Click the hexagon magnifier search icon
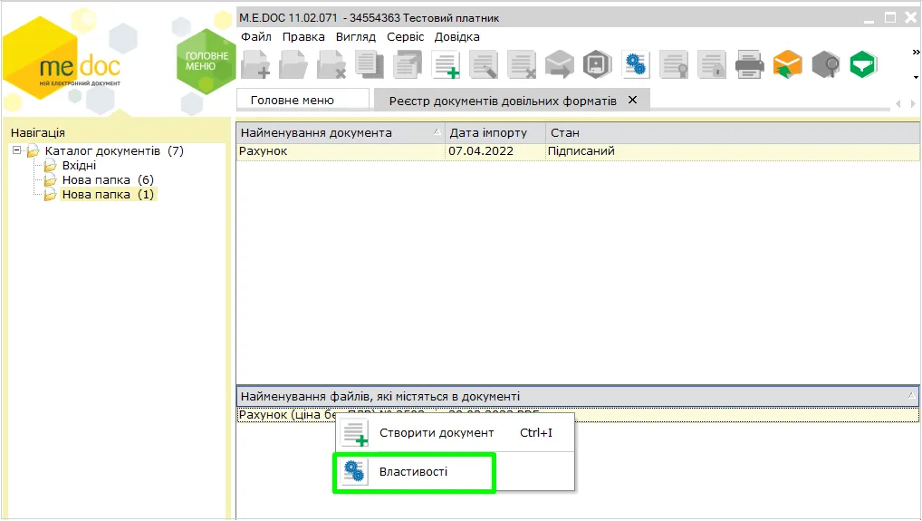This screenshot has width=922, height=521. tap(826, 64)
